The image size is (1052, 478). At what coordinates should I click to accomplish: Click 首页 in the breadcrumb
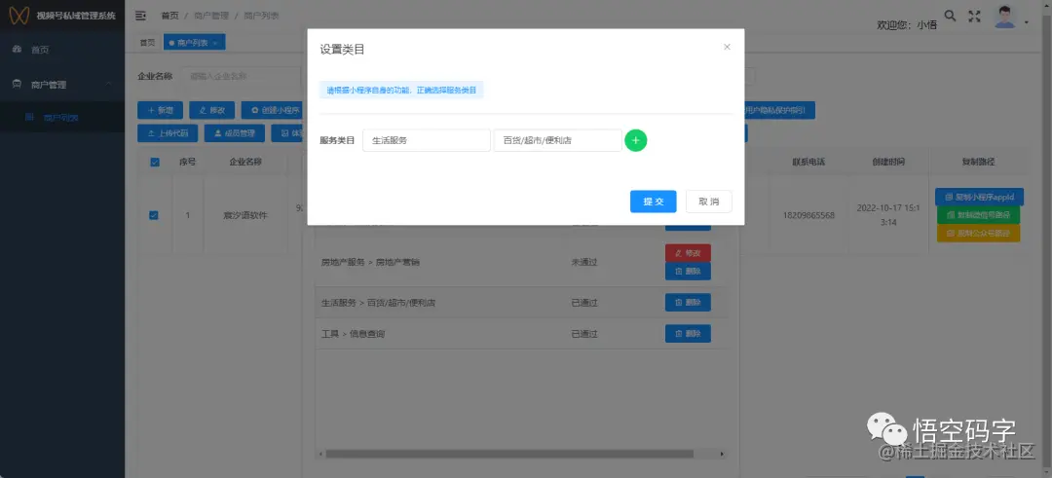(169, 16)
